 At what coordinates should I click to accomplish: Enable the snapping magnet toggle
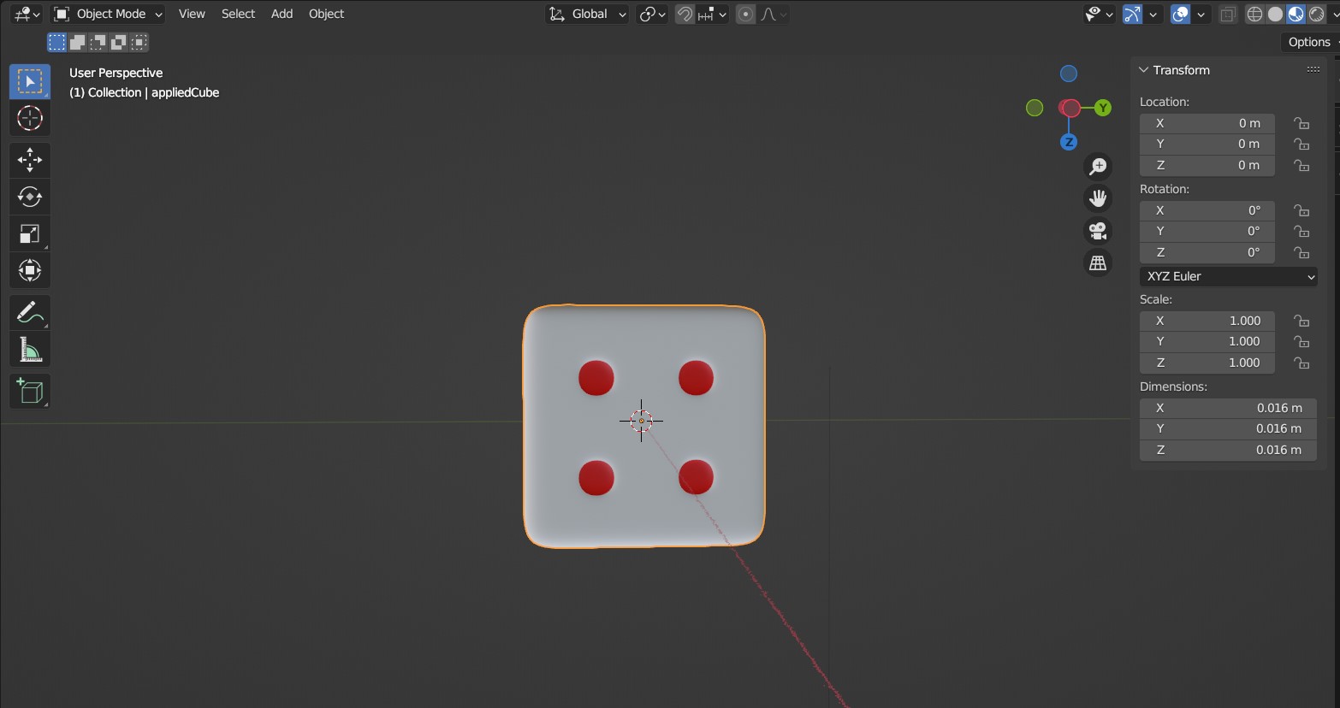pos(684,14)
